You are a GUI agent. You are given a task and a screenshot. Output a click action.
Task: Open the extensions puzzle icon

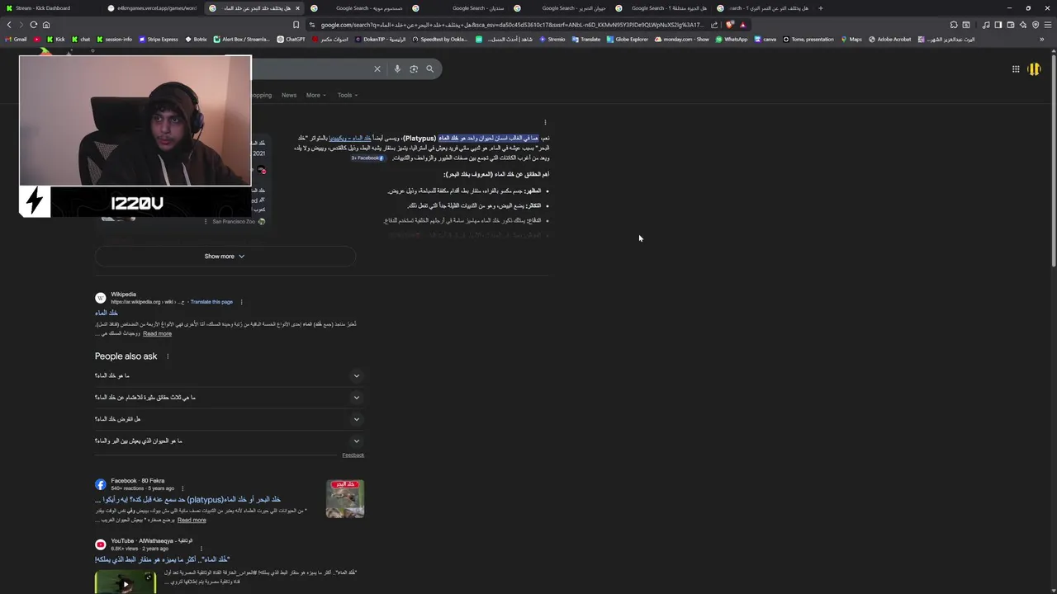click(954, 25)
